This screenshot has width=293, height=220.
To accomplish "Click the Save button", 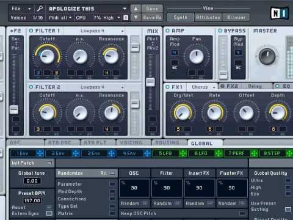I will coord(152,9).
